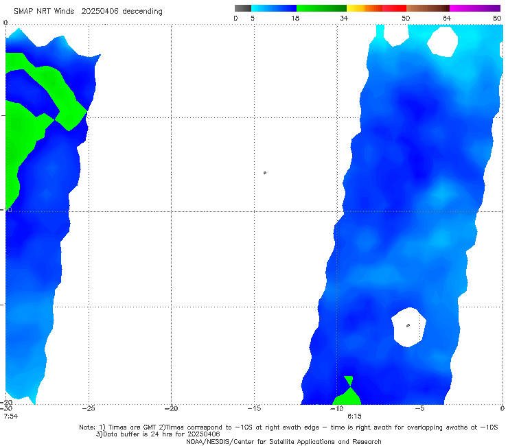Screen dimensions: 508x446
Task: Click the colorbar label '5'
Action: 253,18
